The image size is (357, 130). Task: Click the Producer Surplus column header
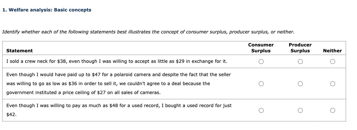pos(300,48)
